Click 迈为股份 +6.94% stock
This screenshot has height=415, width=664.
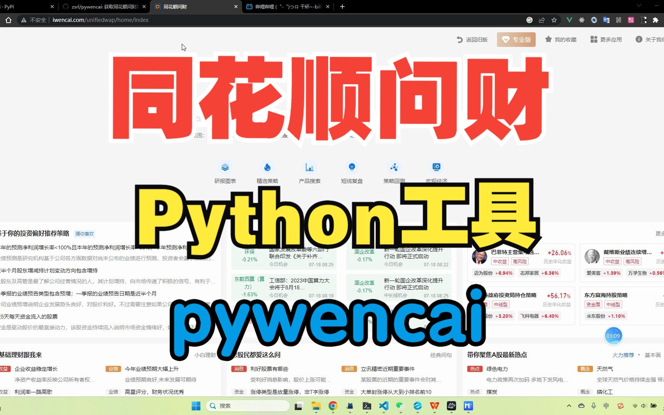493,273
